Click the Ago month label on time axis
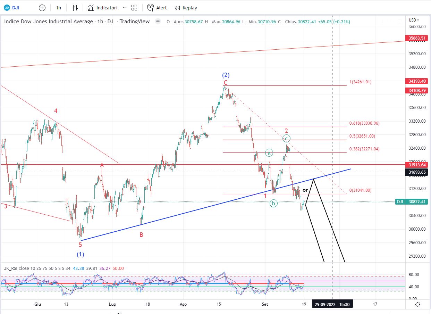The width and height of the screenshot is (431, 314). pos(183,304)
